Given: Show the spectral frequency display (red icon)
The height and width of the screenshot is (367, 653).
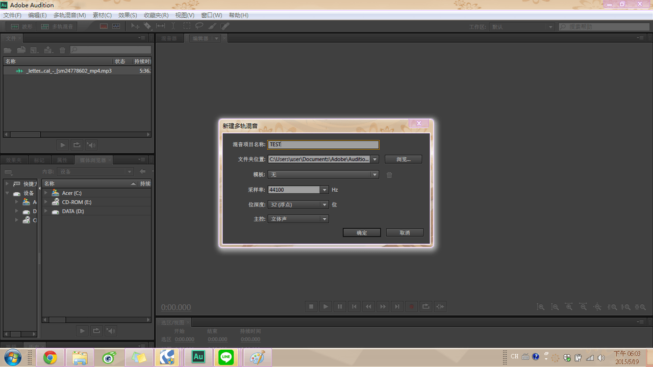Looking at the screenshot, I should coord(104,26).
